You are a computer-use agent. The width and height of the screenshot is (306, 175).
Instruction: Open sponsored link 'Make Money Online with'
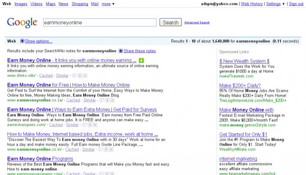tap(246, 110)
